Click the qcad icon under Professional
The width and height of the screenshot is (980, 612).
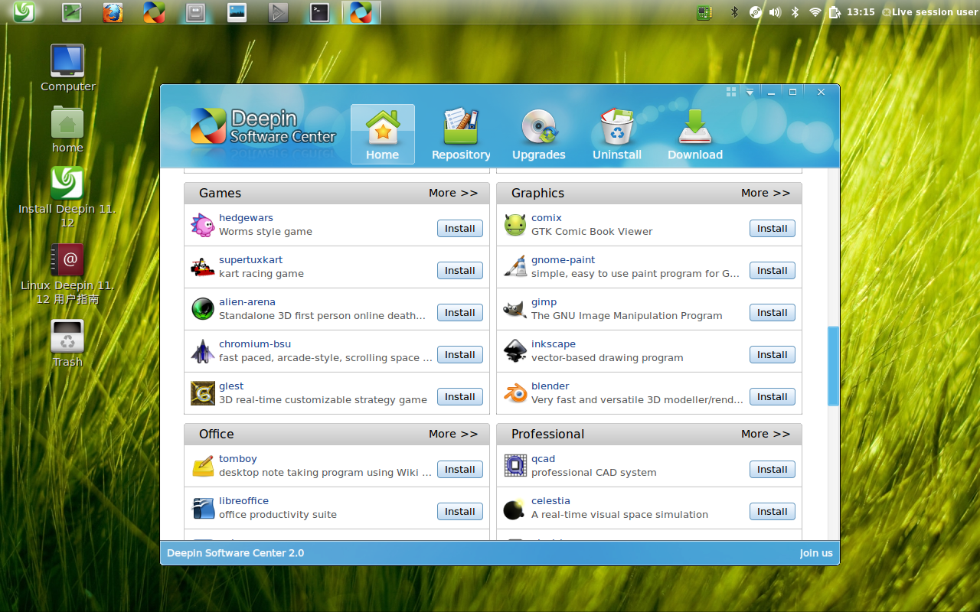tap(514, 465)
